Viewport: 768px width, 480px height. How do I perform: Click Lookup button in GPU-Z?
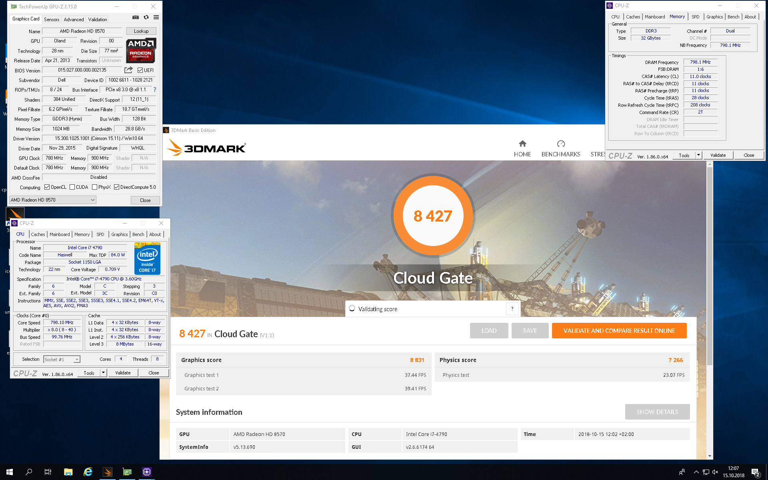click(x=141, y=31)
